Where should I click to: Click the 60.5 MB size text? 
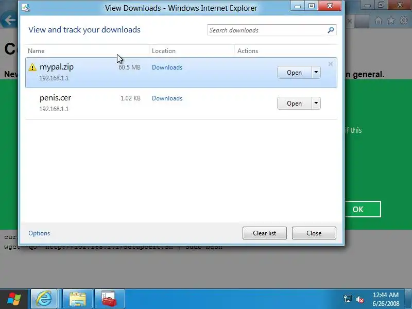pyautogui.click(x=129, y=67)
